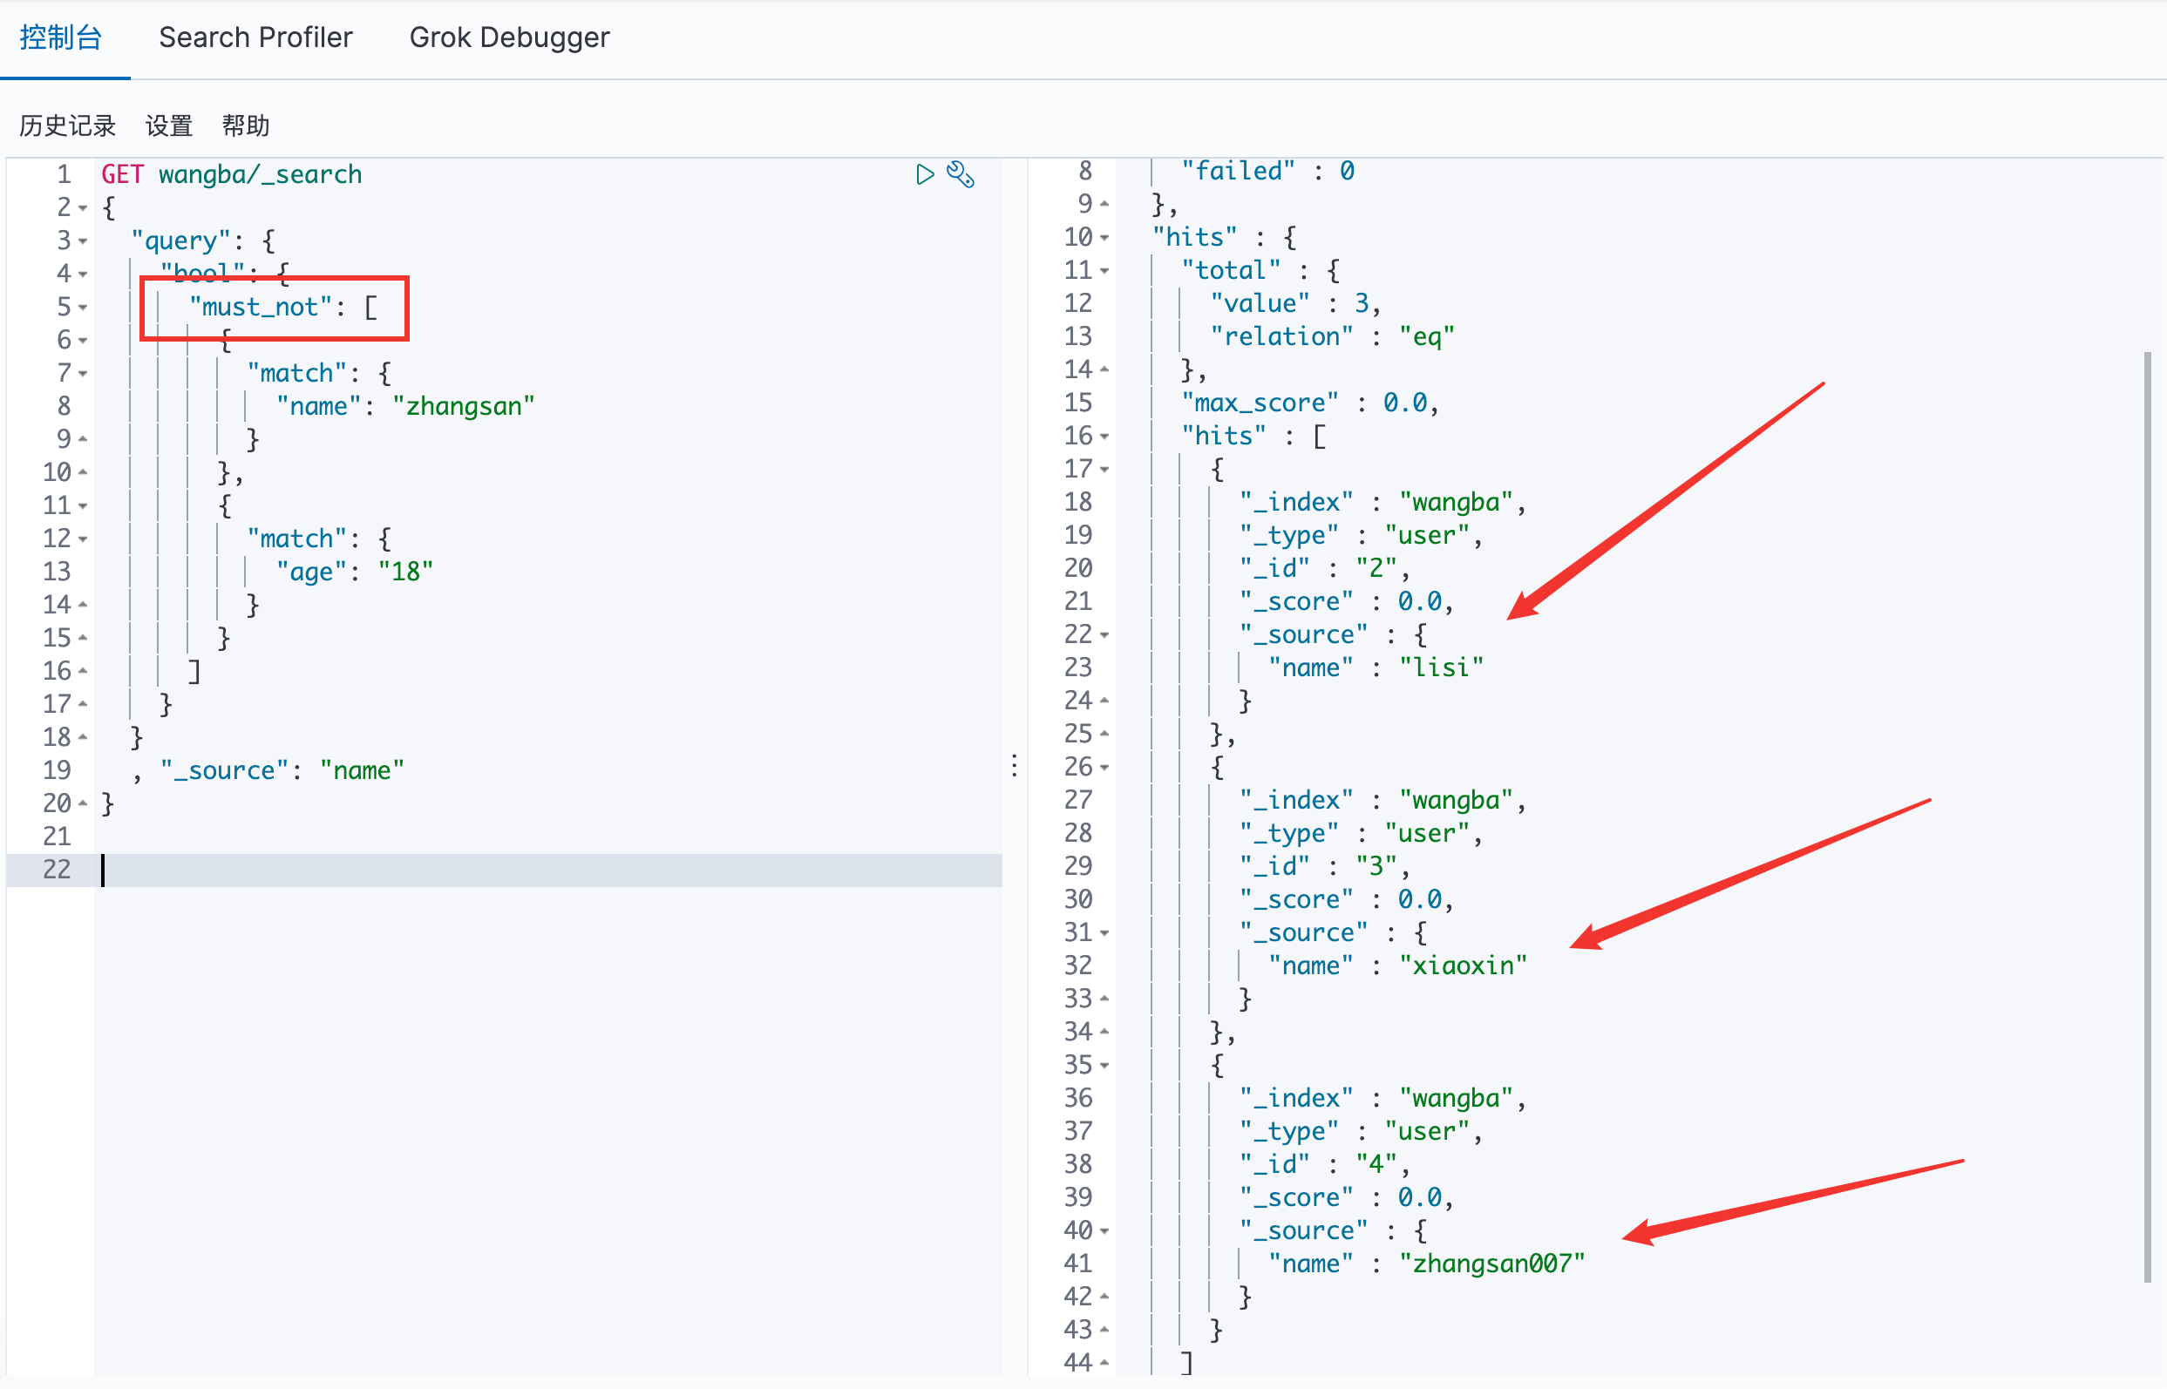Open the wrench actions menu icon

960,174
